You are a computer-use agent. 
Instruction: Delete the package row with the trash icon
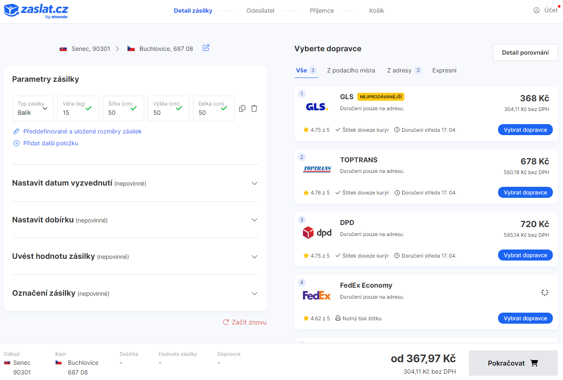tap(254, 108)
